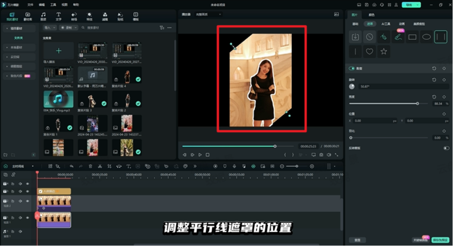
Task: Hide the 视频2 track with eye toggle
Action: click(x=27, y=201)
